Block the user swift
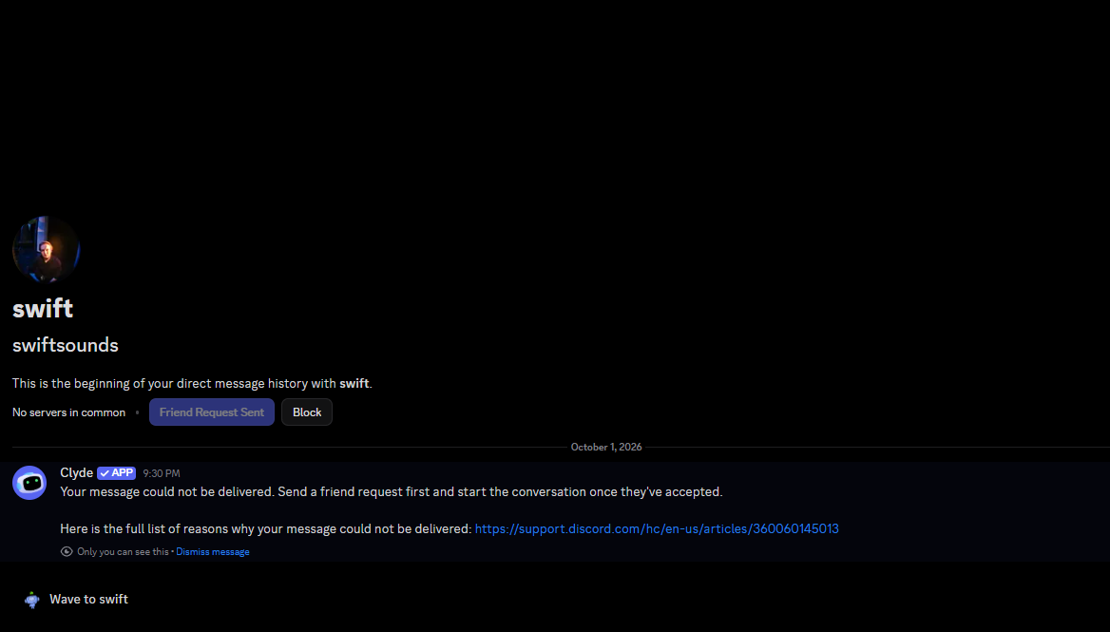 click(307, 412)
